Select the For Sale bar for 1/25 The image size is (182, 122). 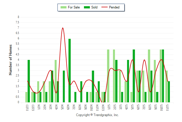[108, 76]
